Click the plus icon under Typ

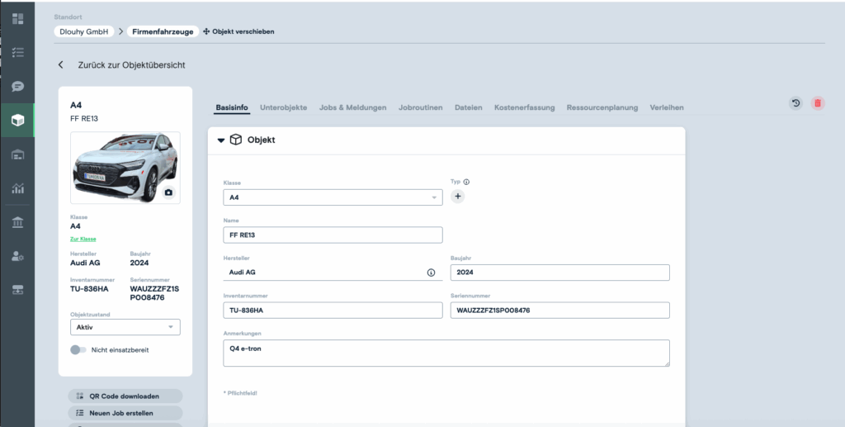tap(458, 197)
